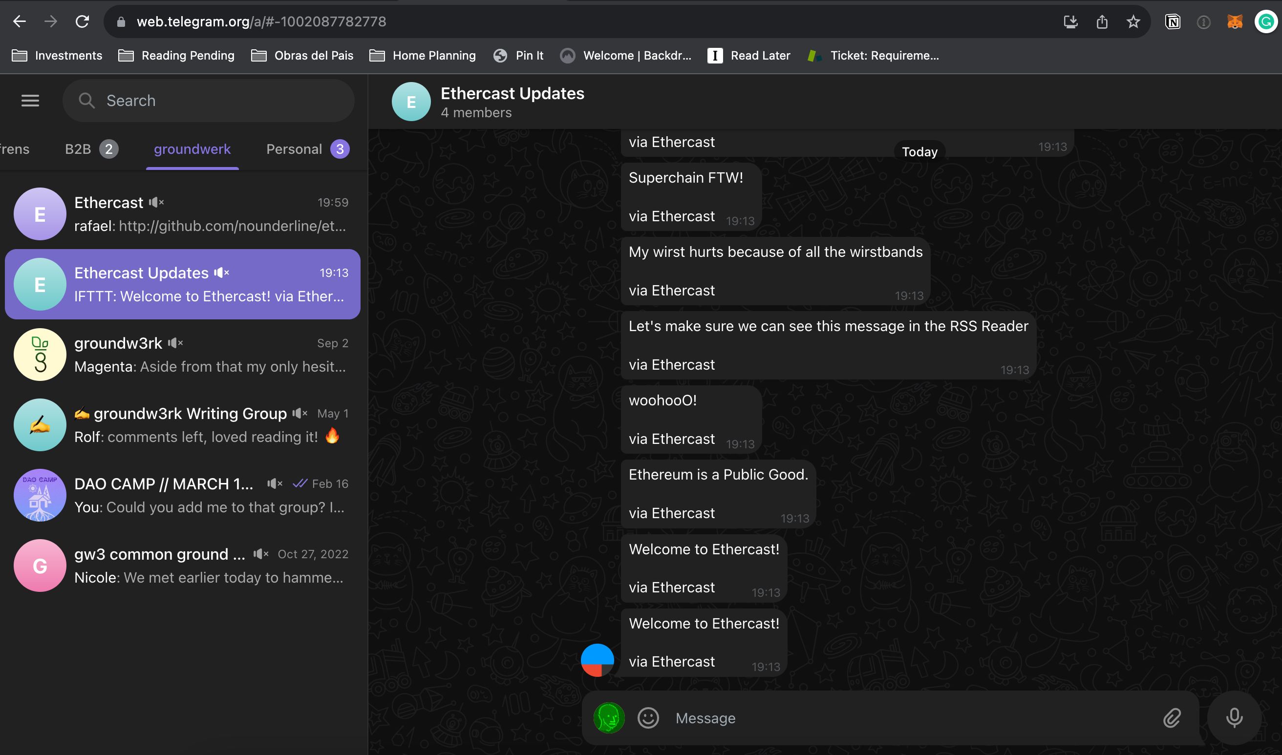
Task: Open the Grammarly extension icon
Action: (x=1266, y=22)
